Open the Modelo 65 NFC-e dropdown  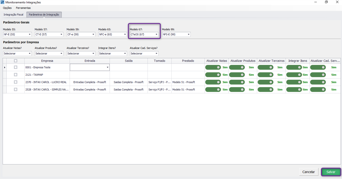tap(113, 34)
